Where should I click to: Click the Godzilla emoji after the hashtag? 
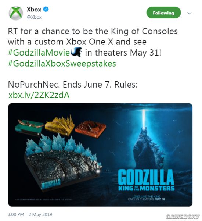pos(77,52)
